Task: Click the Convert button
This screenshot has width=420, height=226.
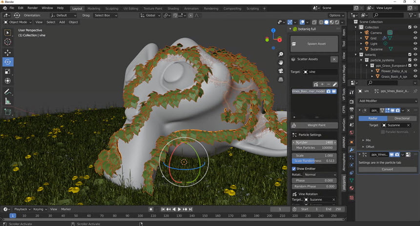Action: coord(388,169)
